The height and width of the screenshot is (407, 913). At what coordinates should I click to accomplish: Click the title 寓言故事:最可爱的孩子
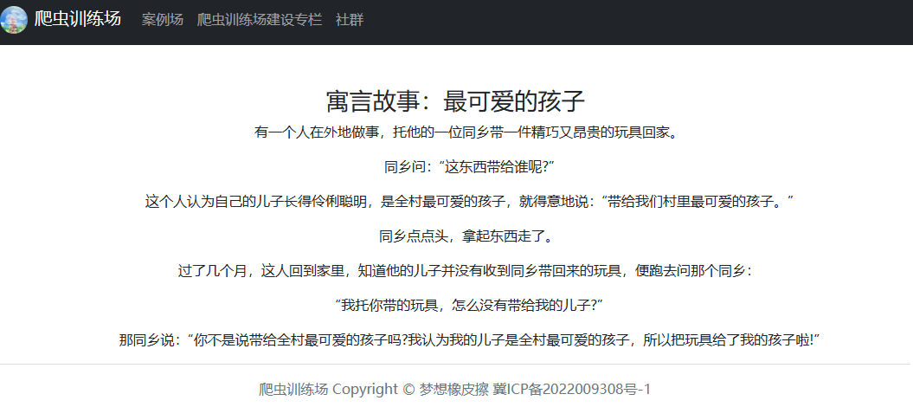(456, 101)
